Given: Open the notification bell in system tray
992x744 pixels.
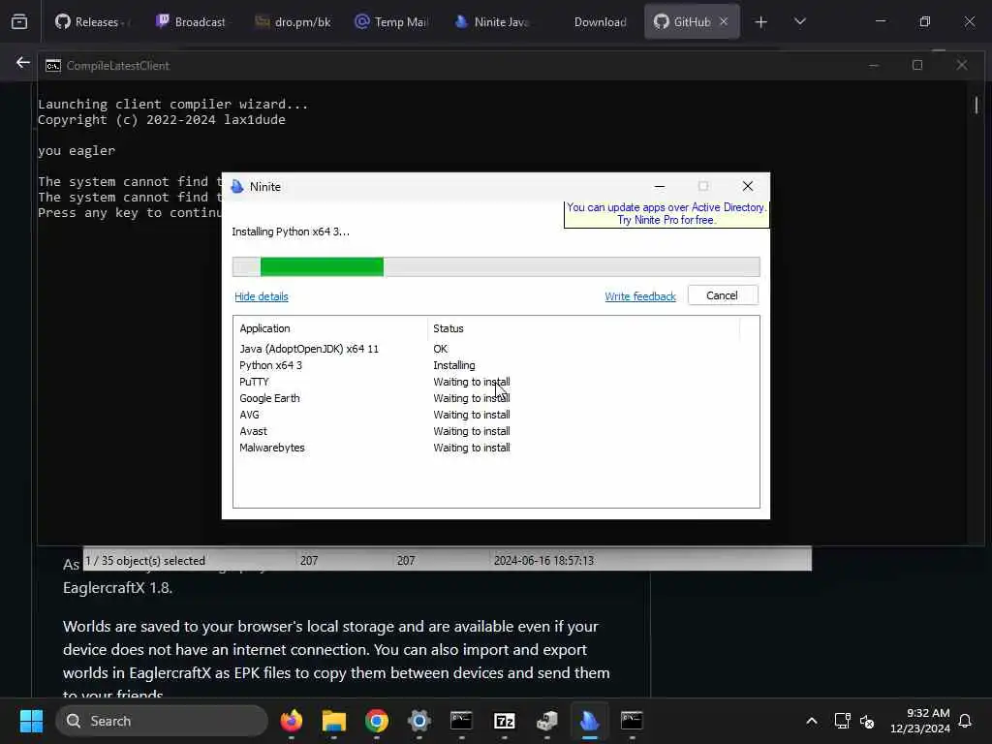Looking at the screenshot, I should point(965,721).
